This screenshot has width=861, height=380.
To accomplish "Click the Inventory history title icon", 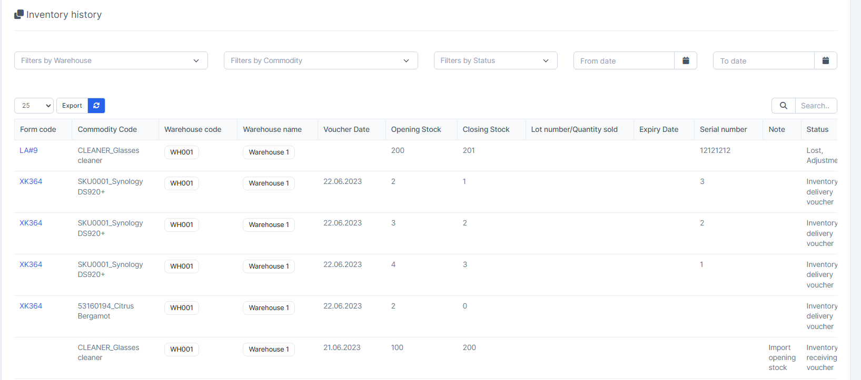I will 19,14.
